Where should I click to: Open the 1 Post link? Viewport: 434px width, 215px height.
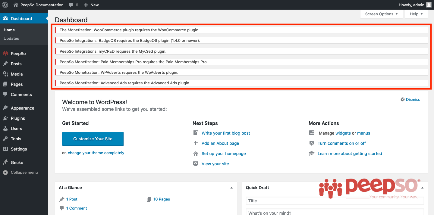pos(72,199)
